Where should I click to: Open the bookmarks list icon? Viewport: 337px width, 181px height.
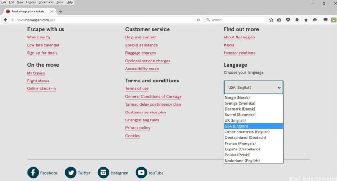coord(279,20)
